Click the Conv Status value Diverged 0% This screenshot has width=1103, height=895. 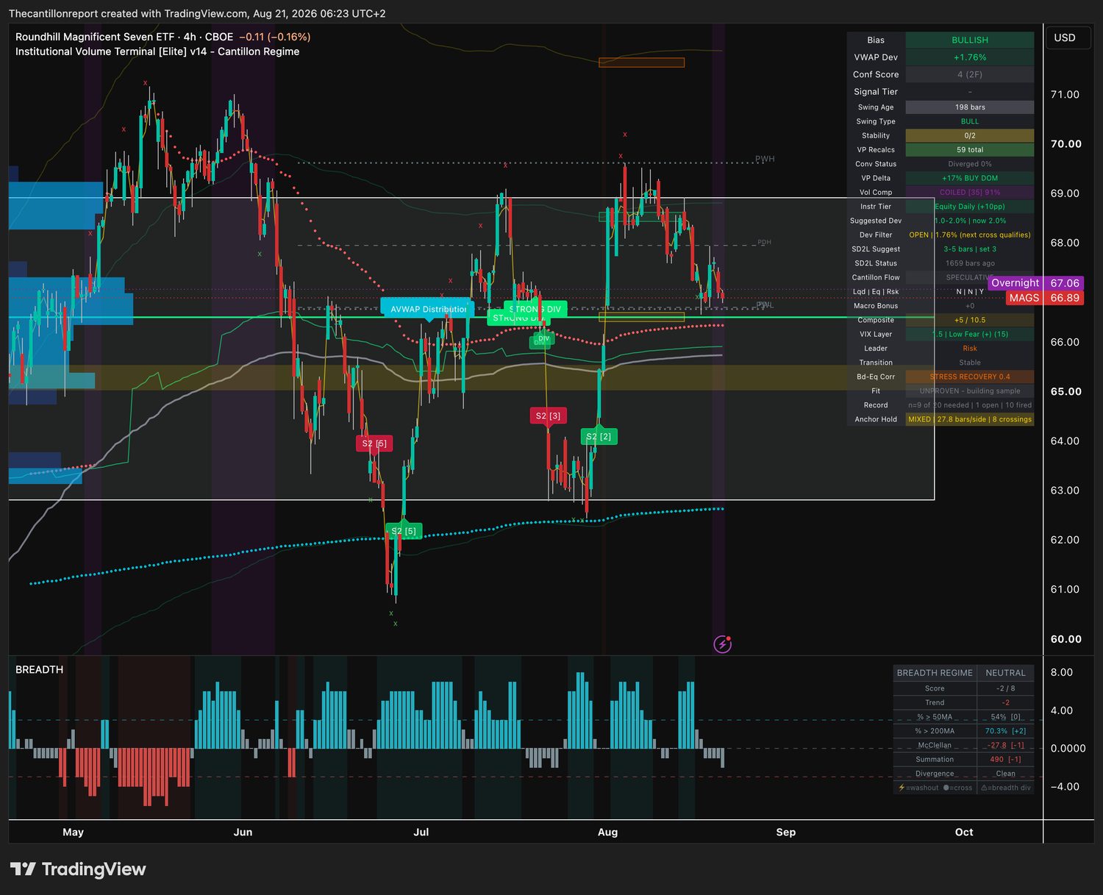point(970,164)
